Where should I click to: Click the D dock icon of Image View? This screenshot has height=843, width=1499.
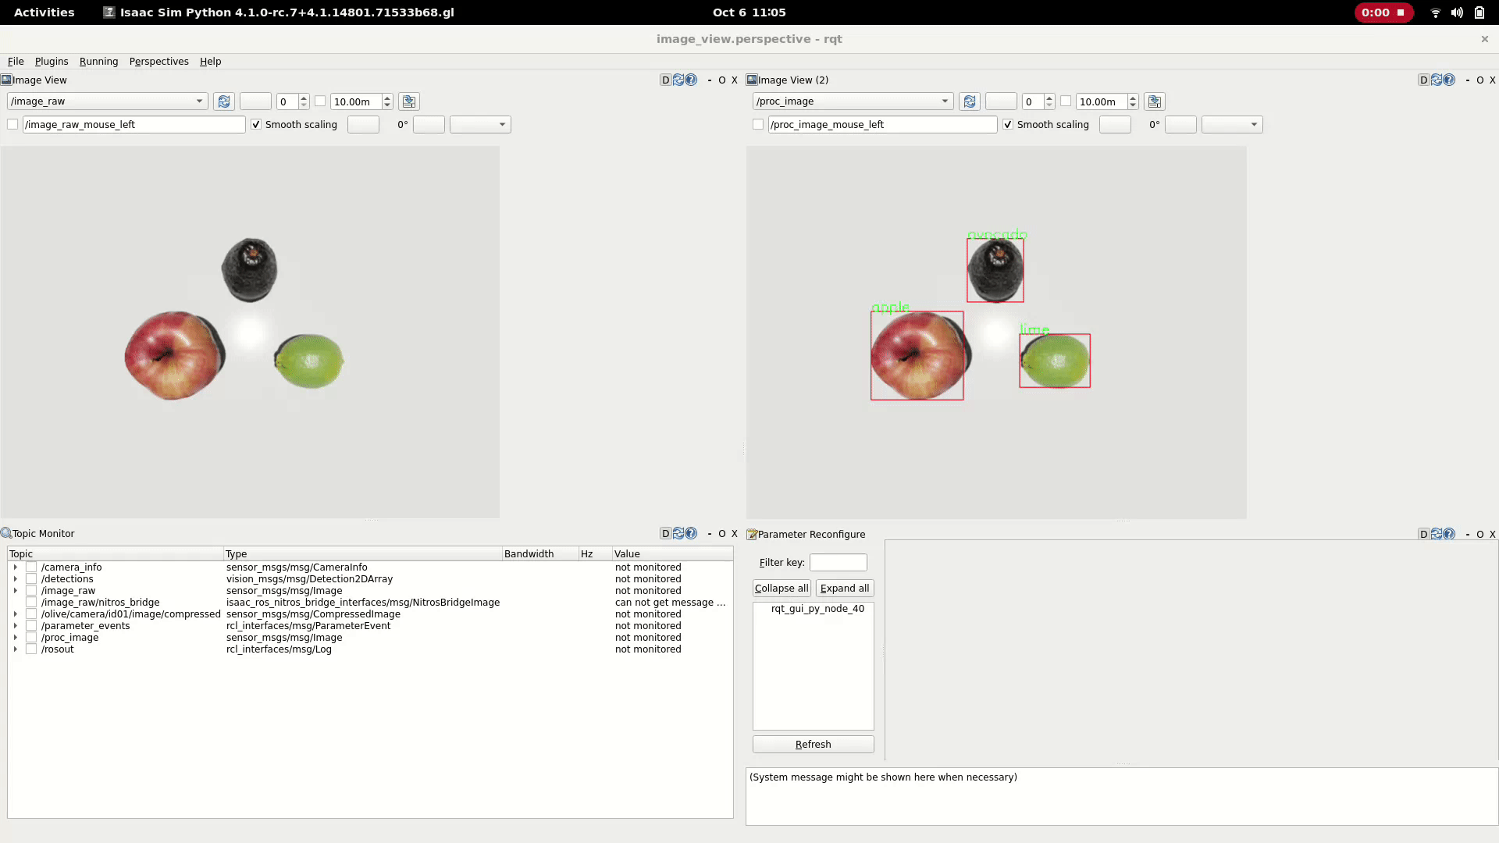(665, 80)
